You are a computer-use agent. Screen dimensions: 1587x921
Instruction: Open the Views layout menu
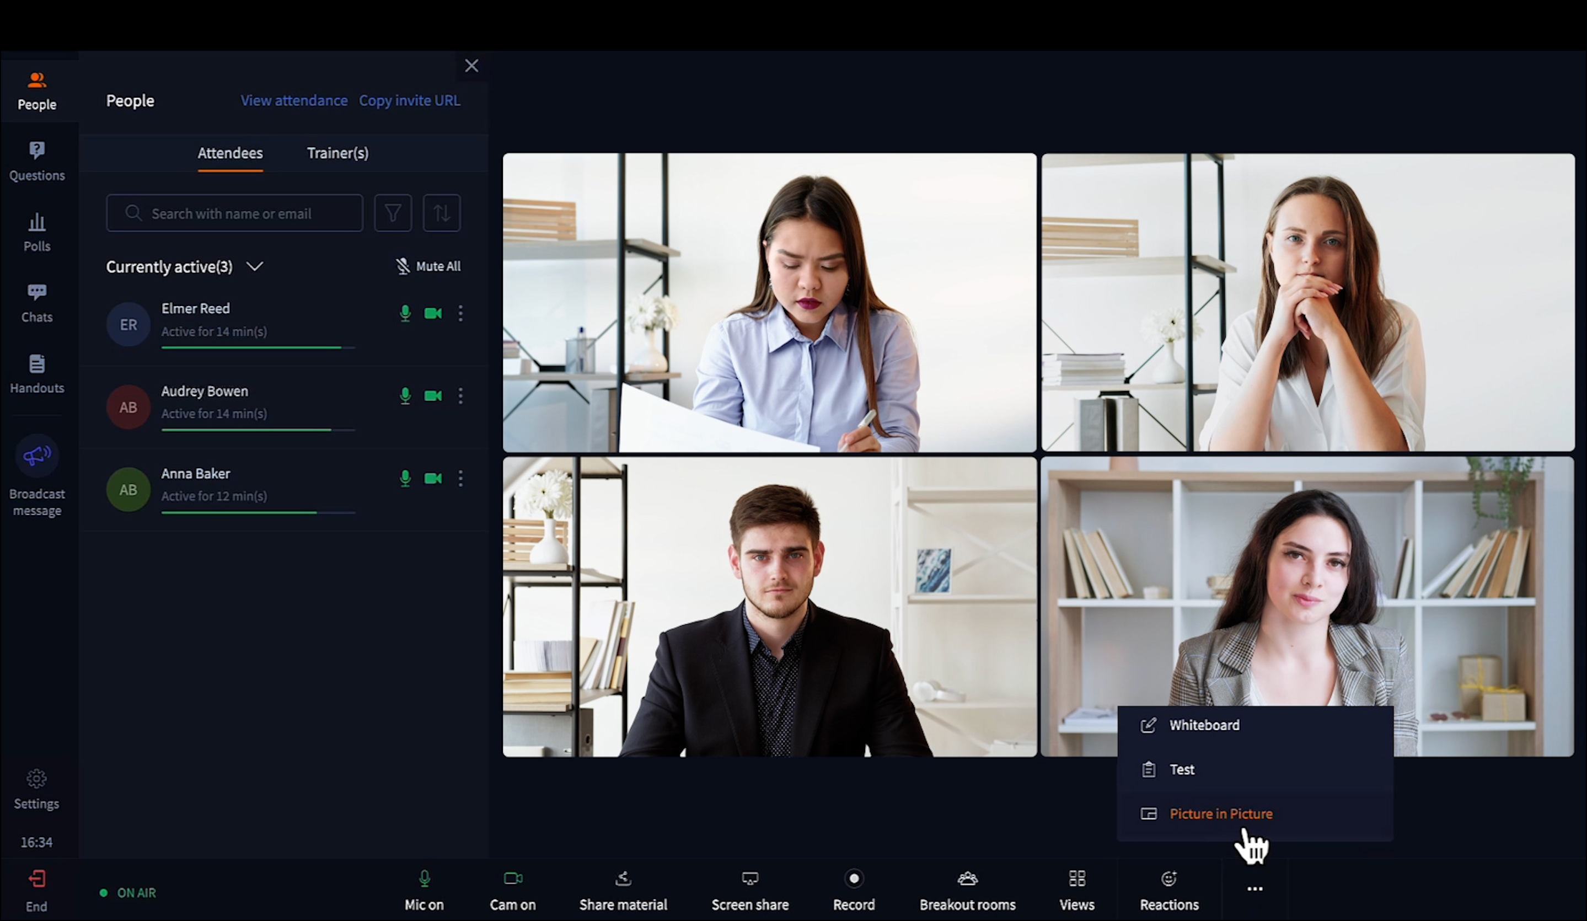(1076, 890)
